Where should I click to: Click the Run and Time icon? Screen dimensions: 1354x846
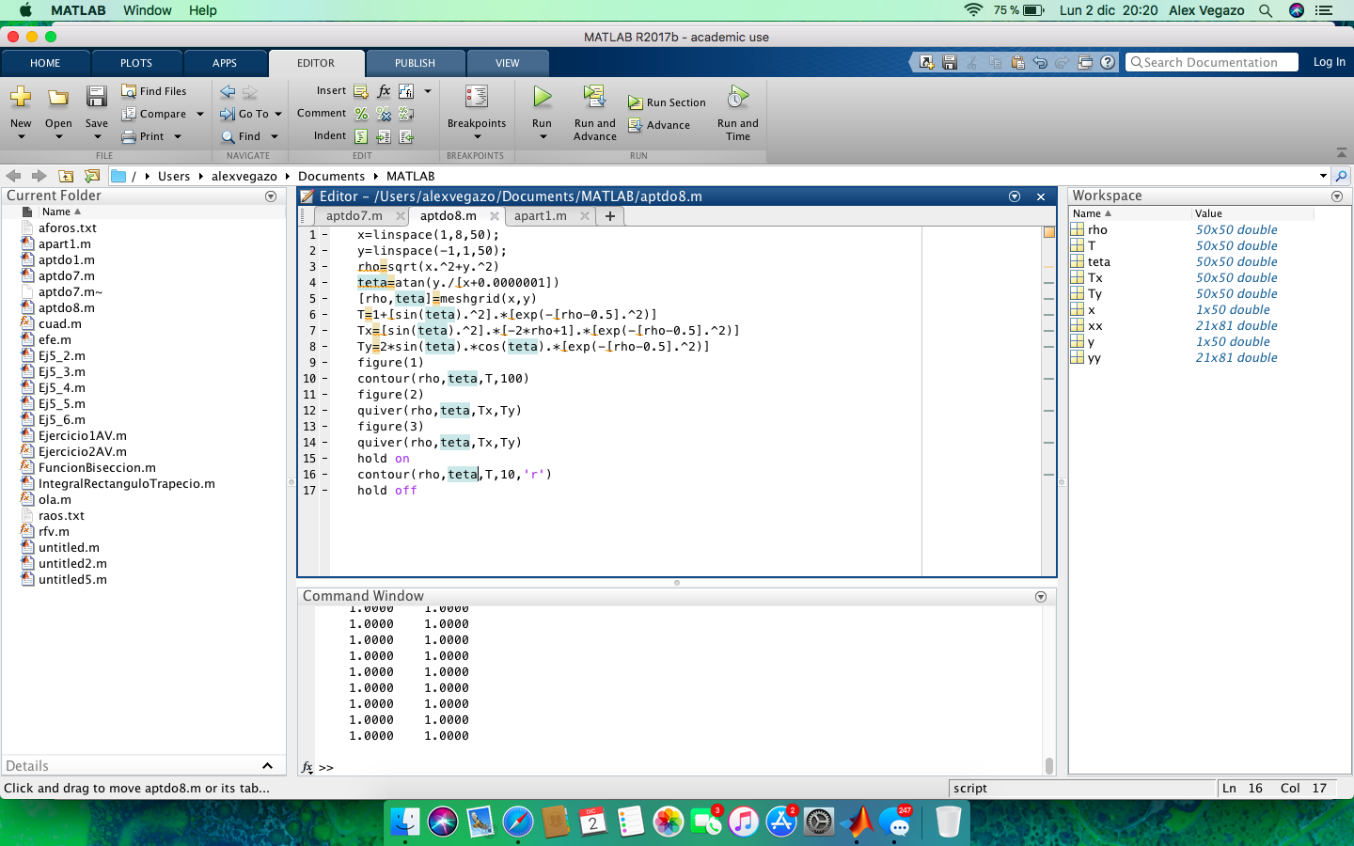click(x=738, y=97)
